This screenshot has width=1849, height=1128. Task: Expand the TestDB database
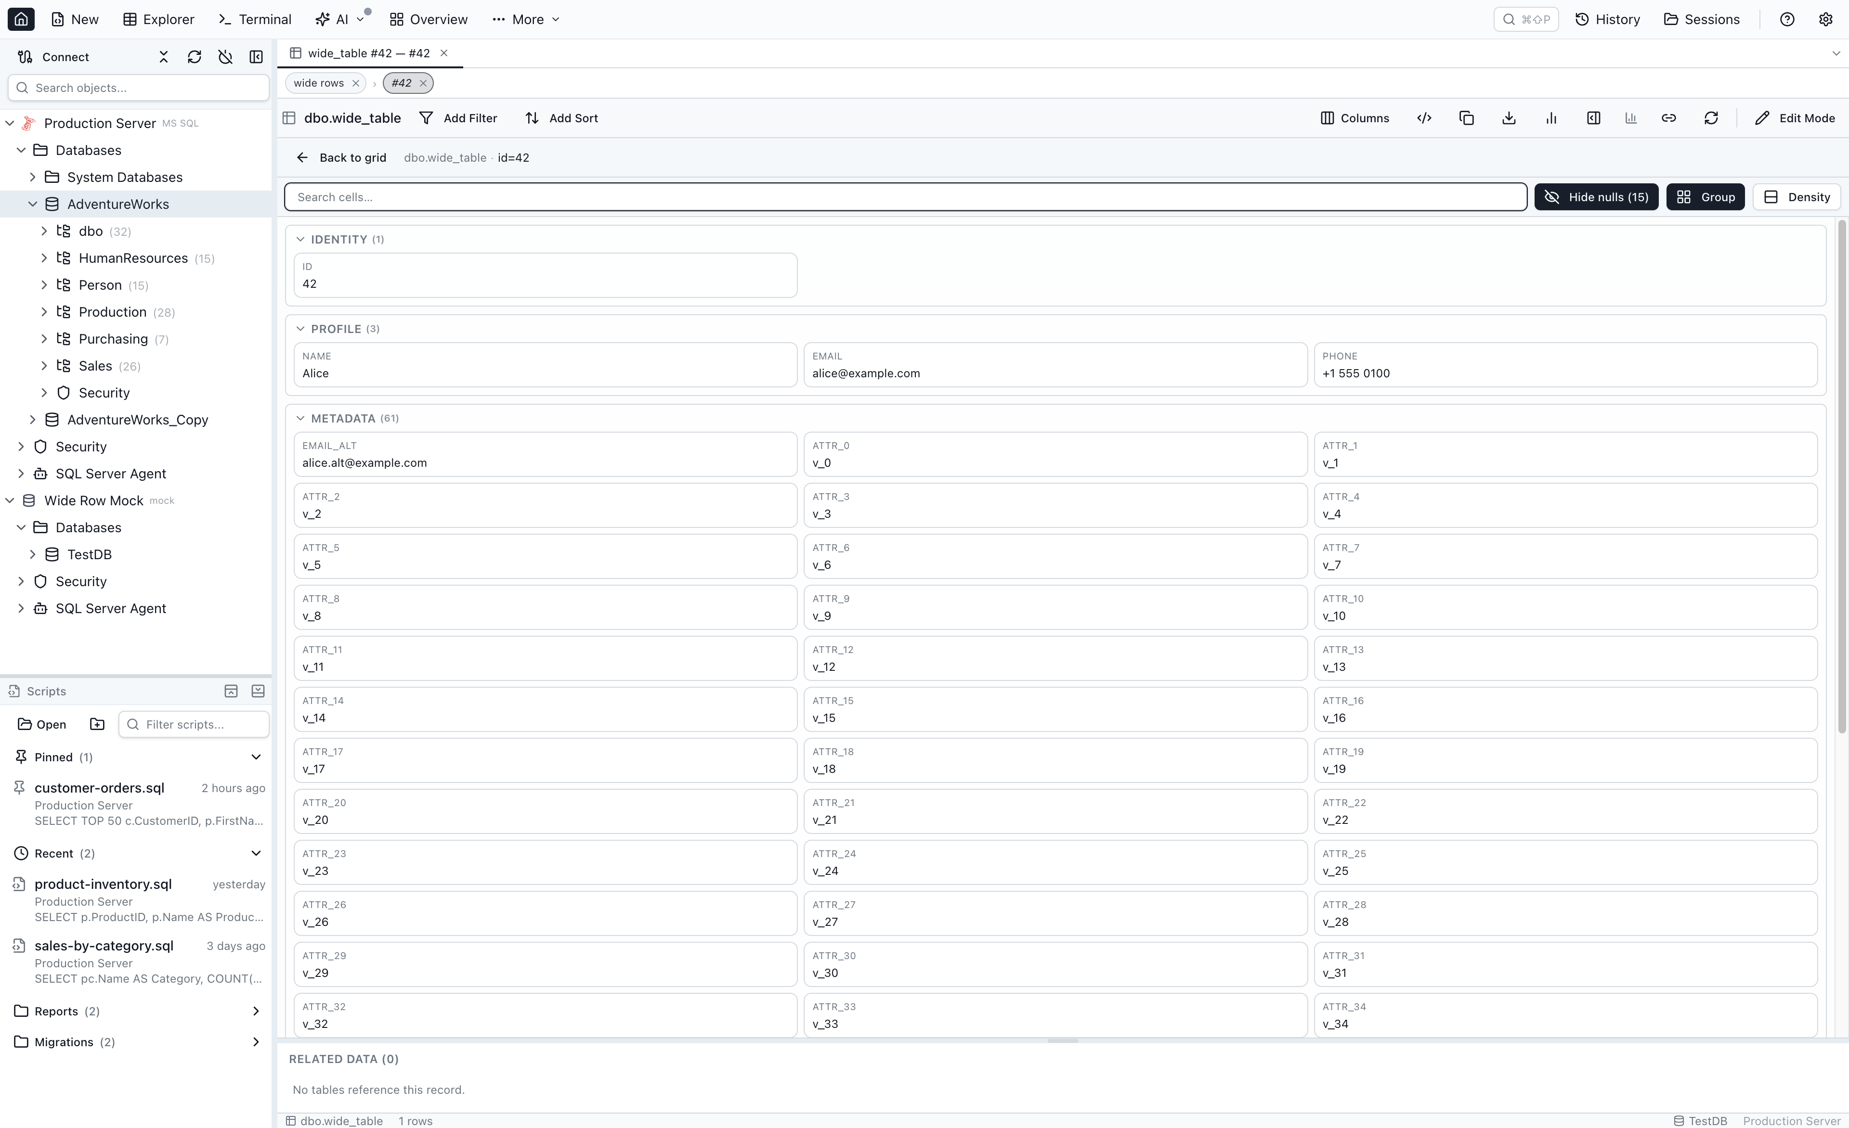pyautogui.click(x=32, y=554)
